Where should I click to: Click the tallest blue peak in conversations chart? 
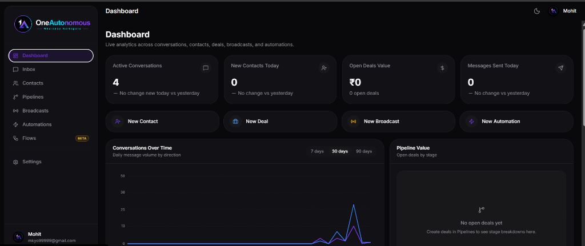coord(353,205)
